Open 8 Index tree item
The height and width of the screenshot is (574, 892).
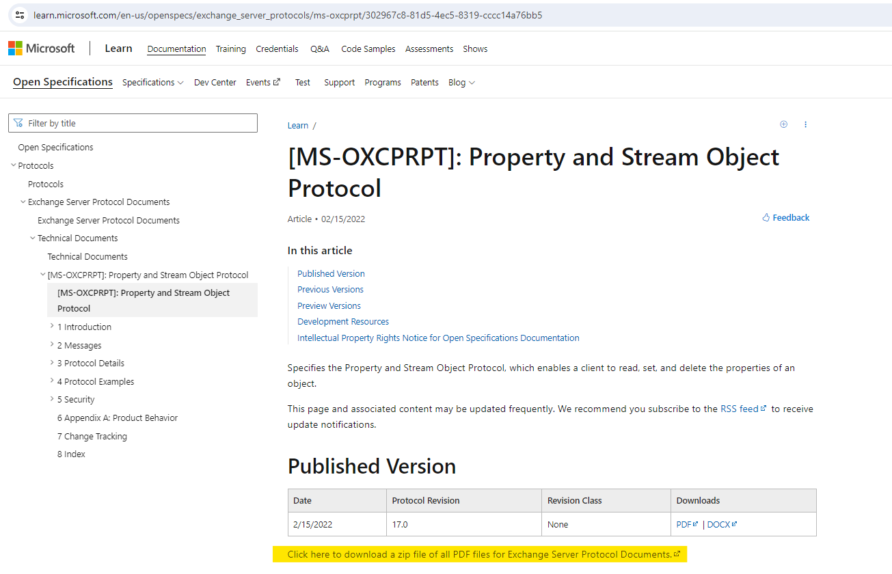(71, 454)
